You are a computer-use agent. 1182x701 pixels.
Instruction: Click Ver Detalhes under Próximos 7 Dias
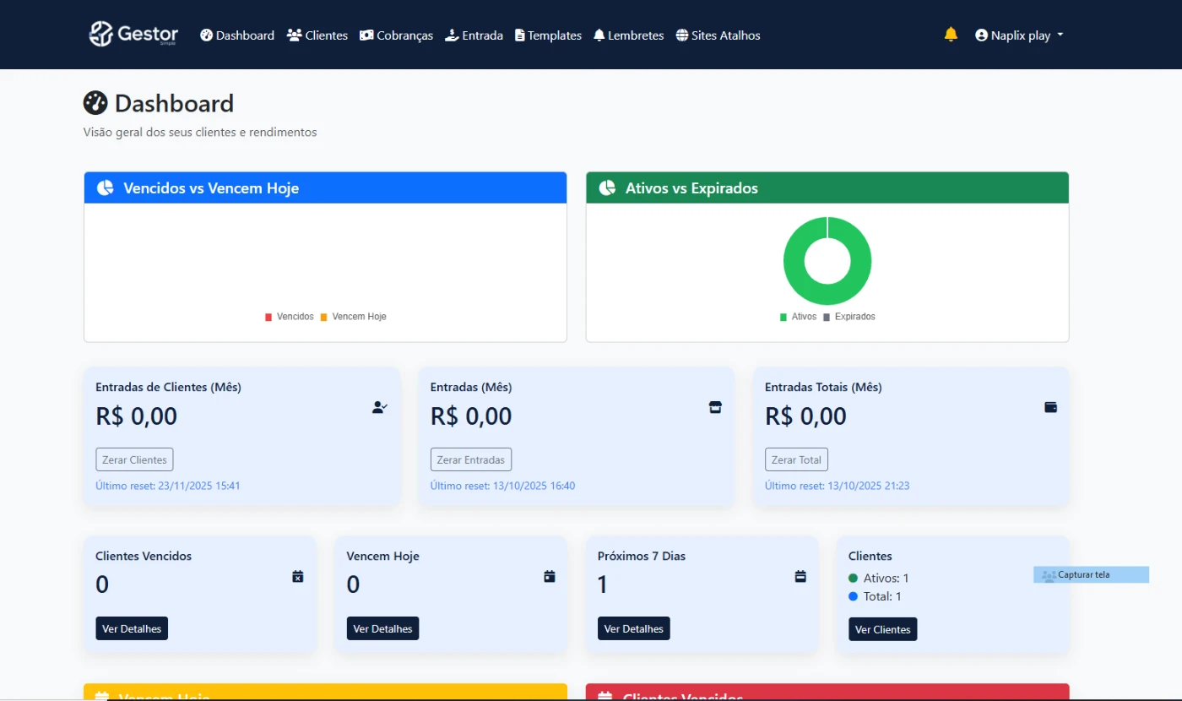[x=633, y=628]
